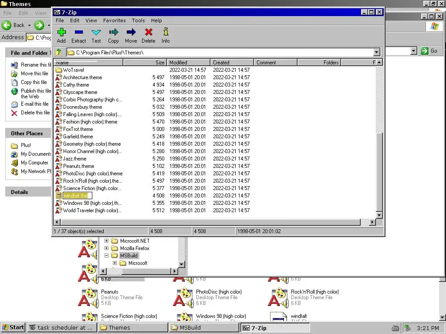Screen dimensions: 446x334
Task: Switch to Themes taskbar button
Action: [x=133, y=327]
